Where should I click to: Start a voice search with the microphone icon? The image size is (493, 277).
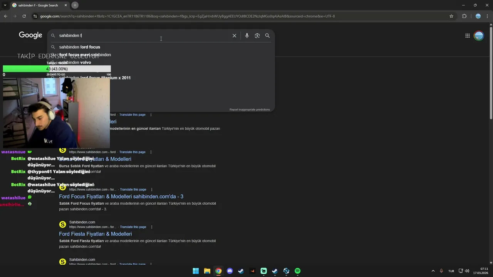[247, 35]
